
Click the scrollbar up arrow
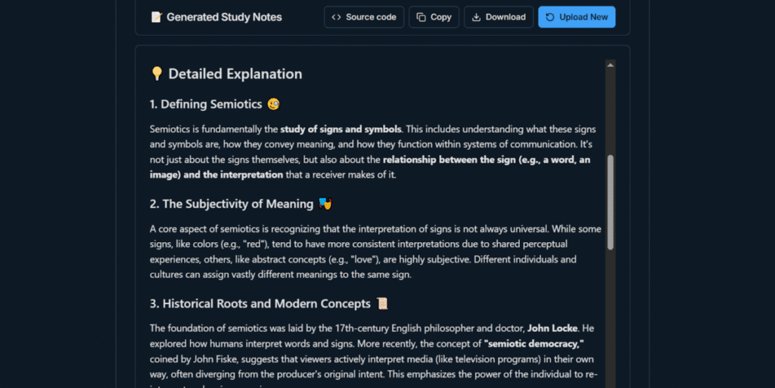tap(610, 66)
